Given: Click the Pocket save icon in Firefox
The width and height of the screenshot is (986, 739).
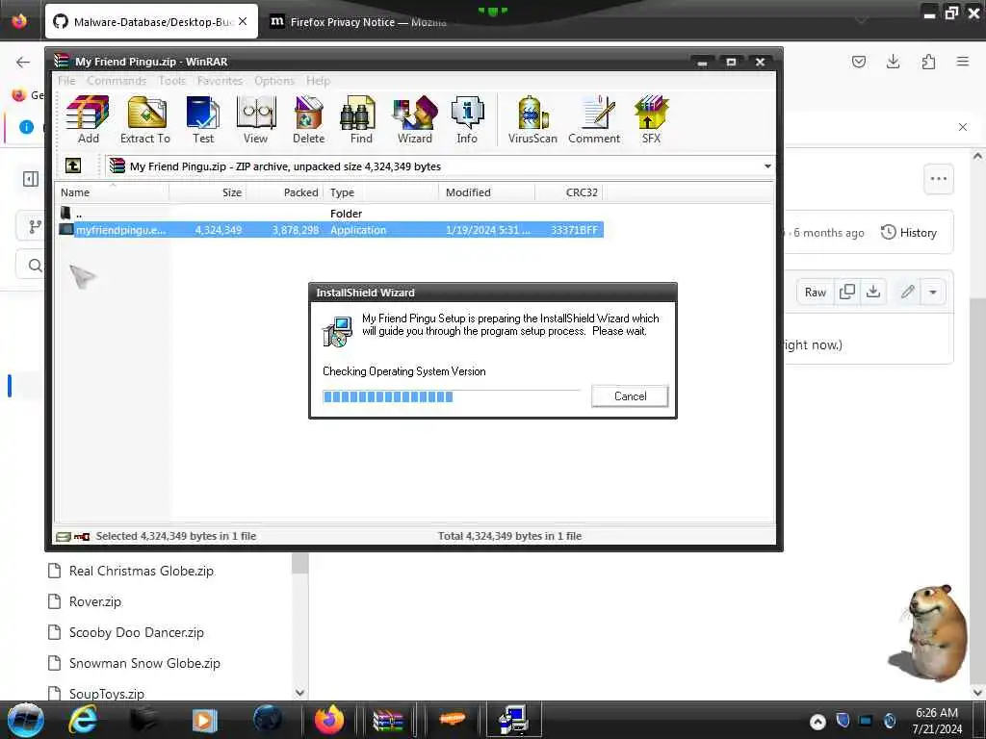Looking at the screenshot, I should tap(858, 62).
